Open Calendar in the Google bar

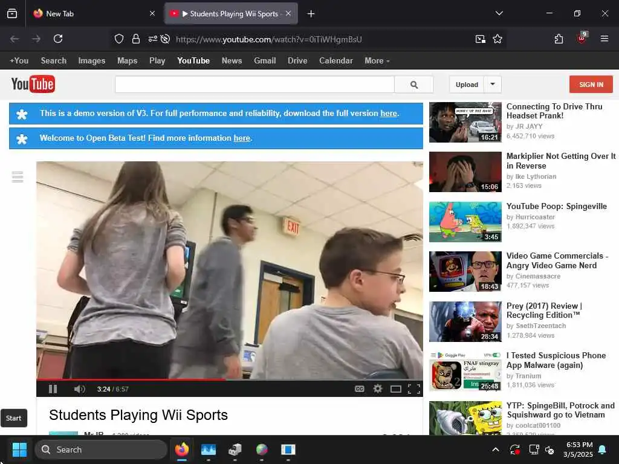click(336, 61)
